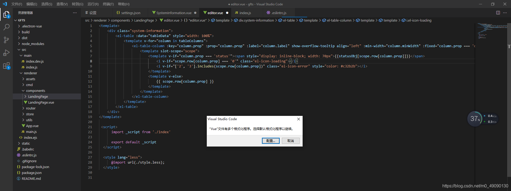This screenshot has width=511, height=191.
Task: Open the 终端(T) menu
Action: 108,4
